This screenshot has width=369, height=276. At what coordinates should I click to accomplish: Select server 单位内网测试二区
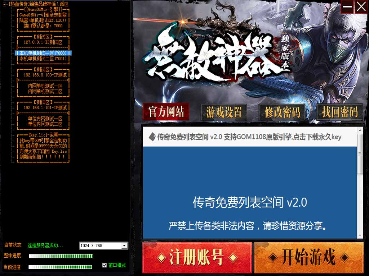point(45,124)
